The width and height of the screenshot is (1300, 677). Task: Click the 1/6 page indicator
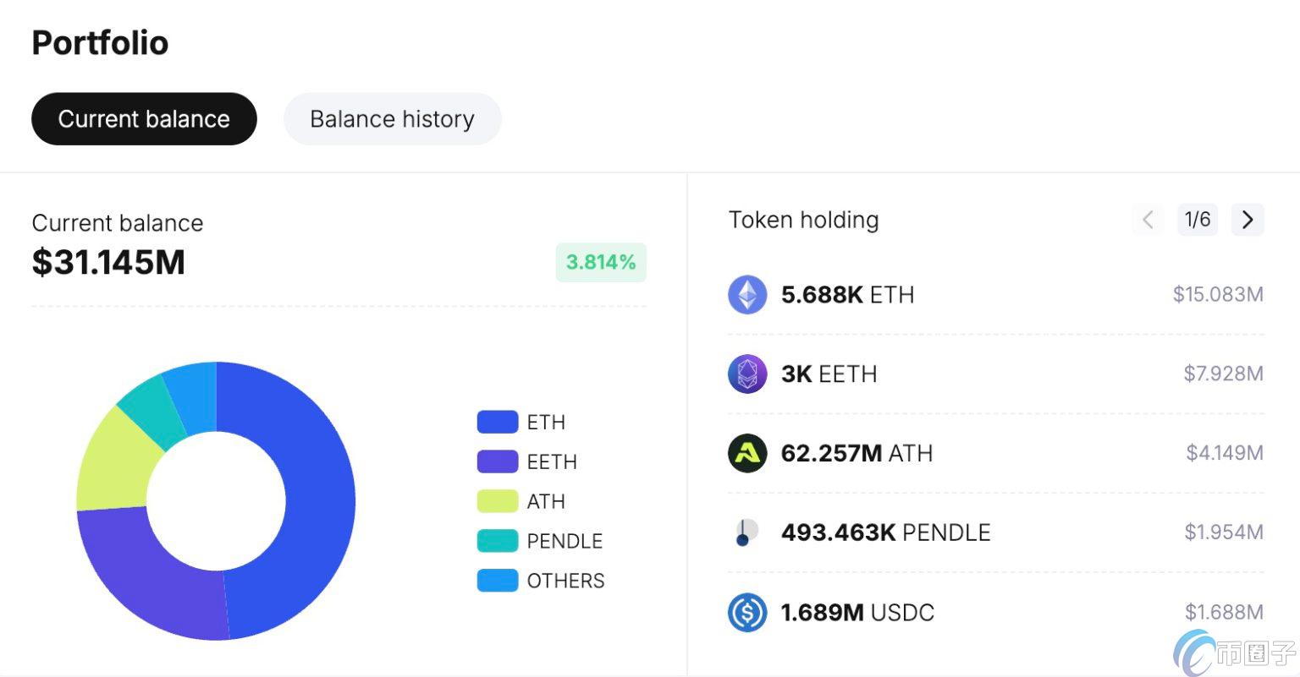(1198, 220)
